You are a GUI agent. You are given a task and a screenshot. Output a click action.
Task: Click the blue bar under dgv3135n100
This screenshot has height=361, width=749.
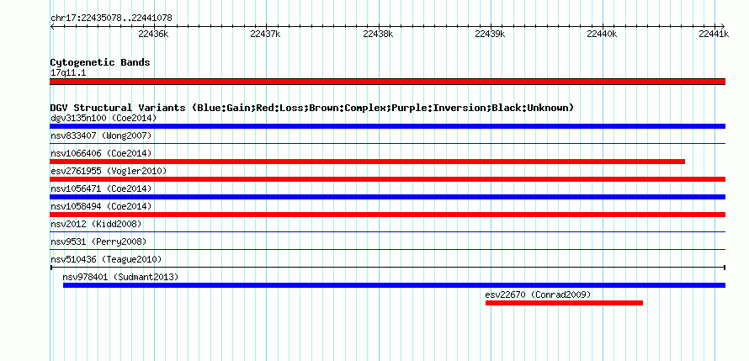(387, 126)
